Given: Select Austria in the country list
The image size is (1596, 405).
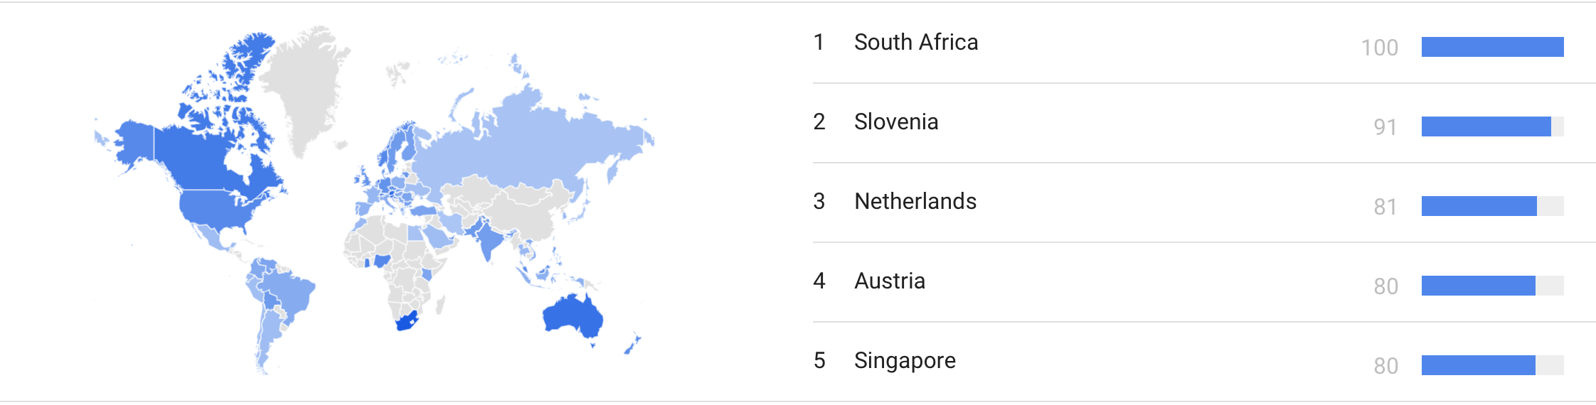Looking at the screenshot, I should coord(1204,282).
